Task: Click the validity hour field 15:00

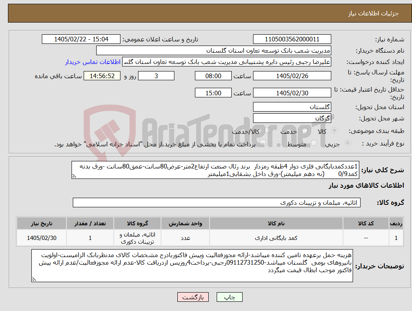Action: 213,93
